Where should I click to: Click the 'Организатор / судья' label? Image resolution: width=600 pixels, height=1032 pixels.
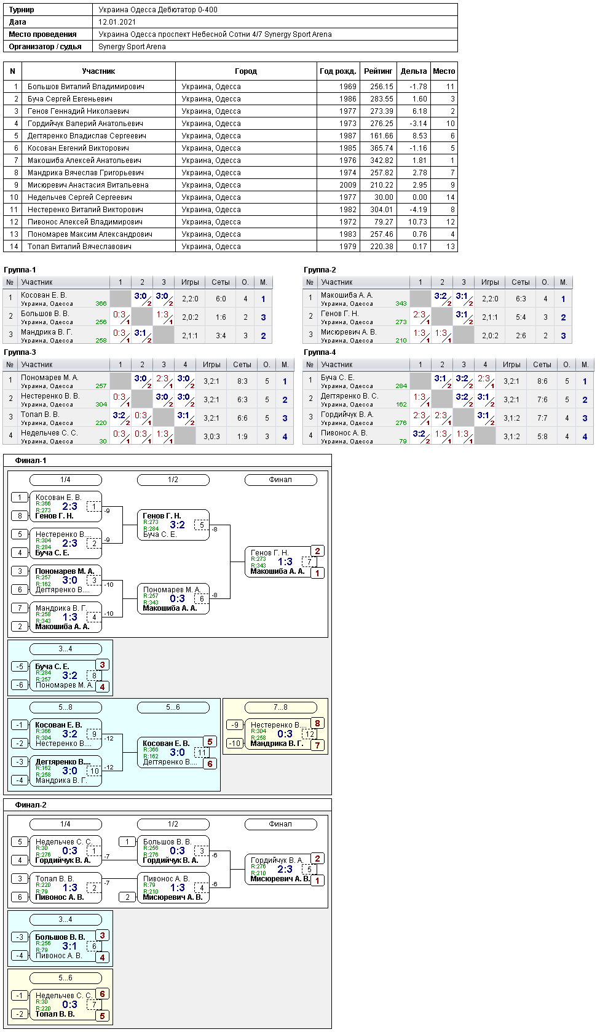pos(45,47)
